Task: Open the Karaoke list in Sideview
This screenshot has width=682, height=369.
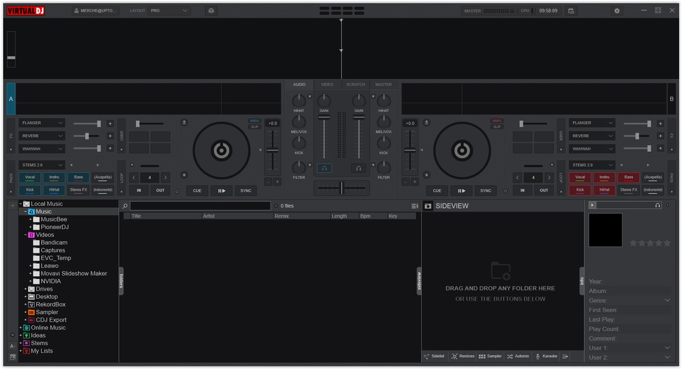Action: [x=546, y=356]
